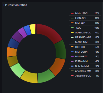
Task: Click the 8% value for URANUS-MM
Action: [x=97, y=37]
